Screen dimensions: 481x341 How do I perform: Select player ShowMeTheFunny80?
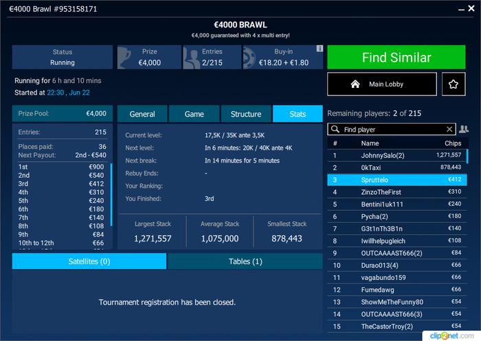[397, 302]
